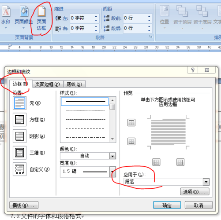Click the right indent 右 input field
The height and width of the screenshot is (220, 221).
pyautogui.click(x=82, y=28)
